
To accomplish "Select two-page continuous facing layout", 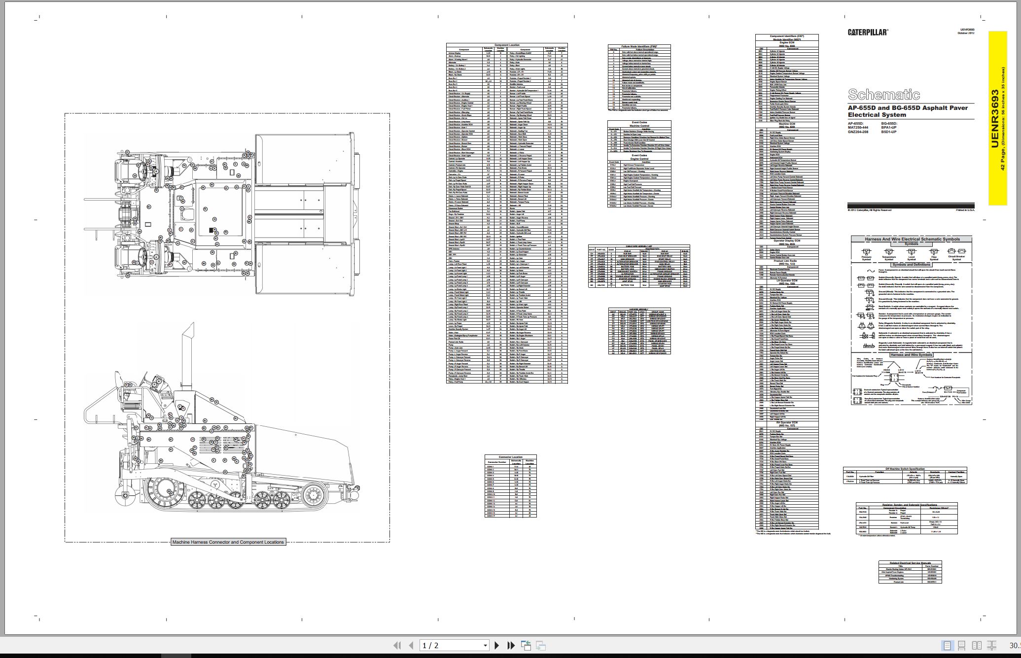I will pos(991,645).
